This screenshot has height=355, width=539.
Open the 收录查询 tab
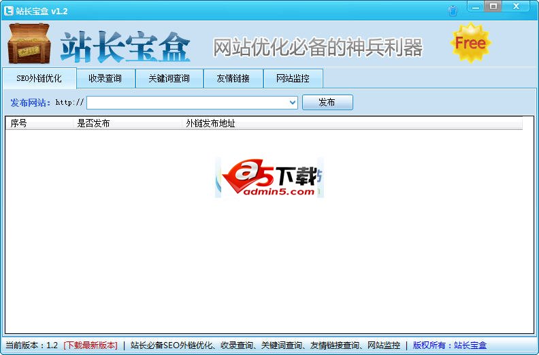(105, 78)
